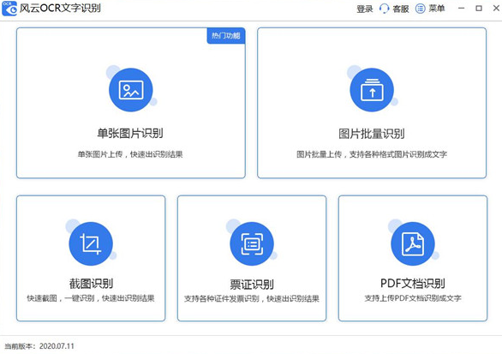Click the PDF文档识别 title
502x354 pixels.
click(413, 284)
